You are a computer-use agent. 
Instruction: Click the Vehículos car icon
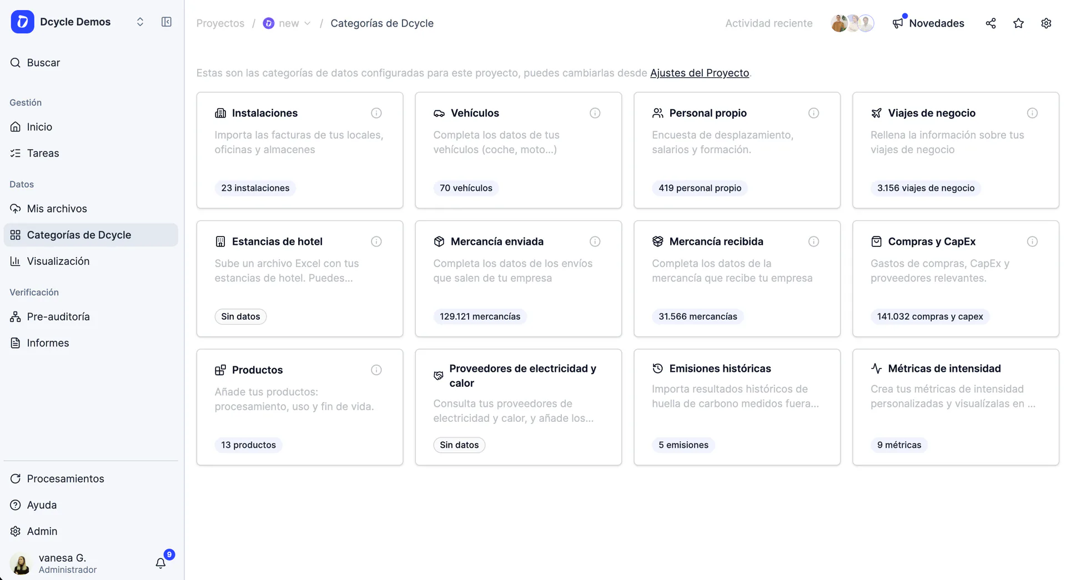tap(439, 113)
